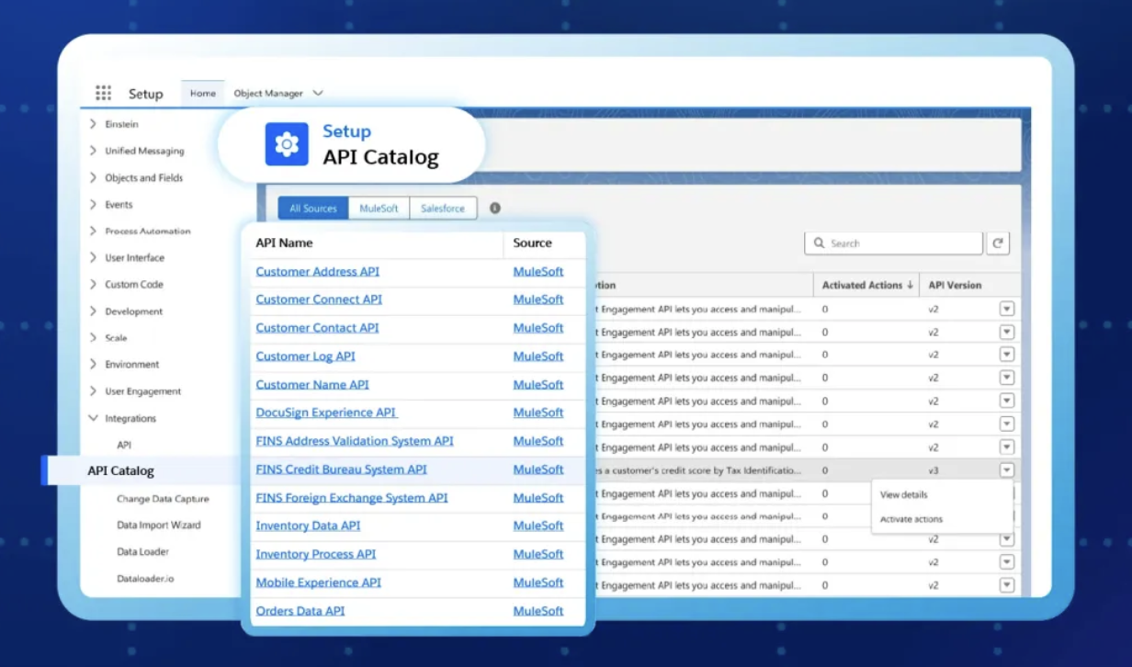The image size is (1132, 667).
Task: Expand the Development section
Action: [x=93, y=311]
